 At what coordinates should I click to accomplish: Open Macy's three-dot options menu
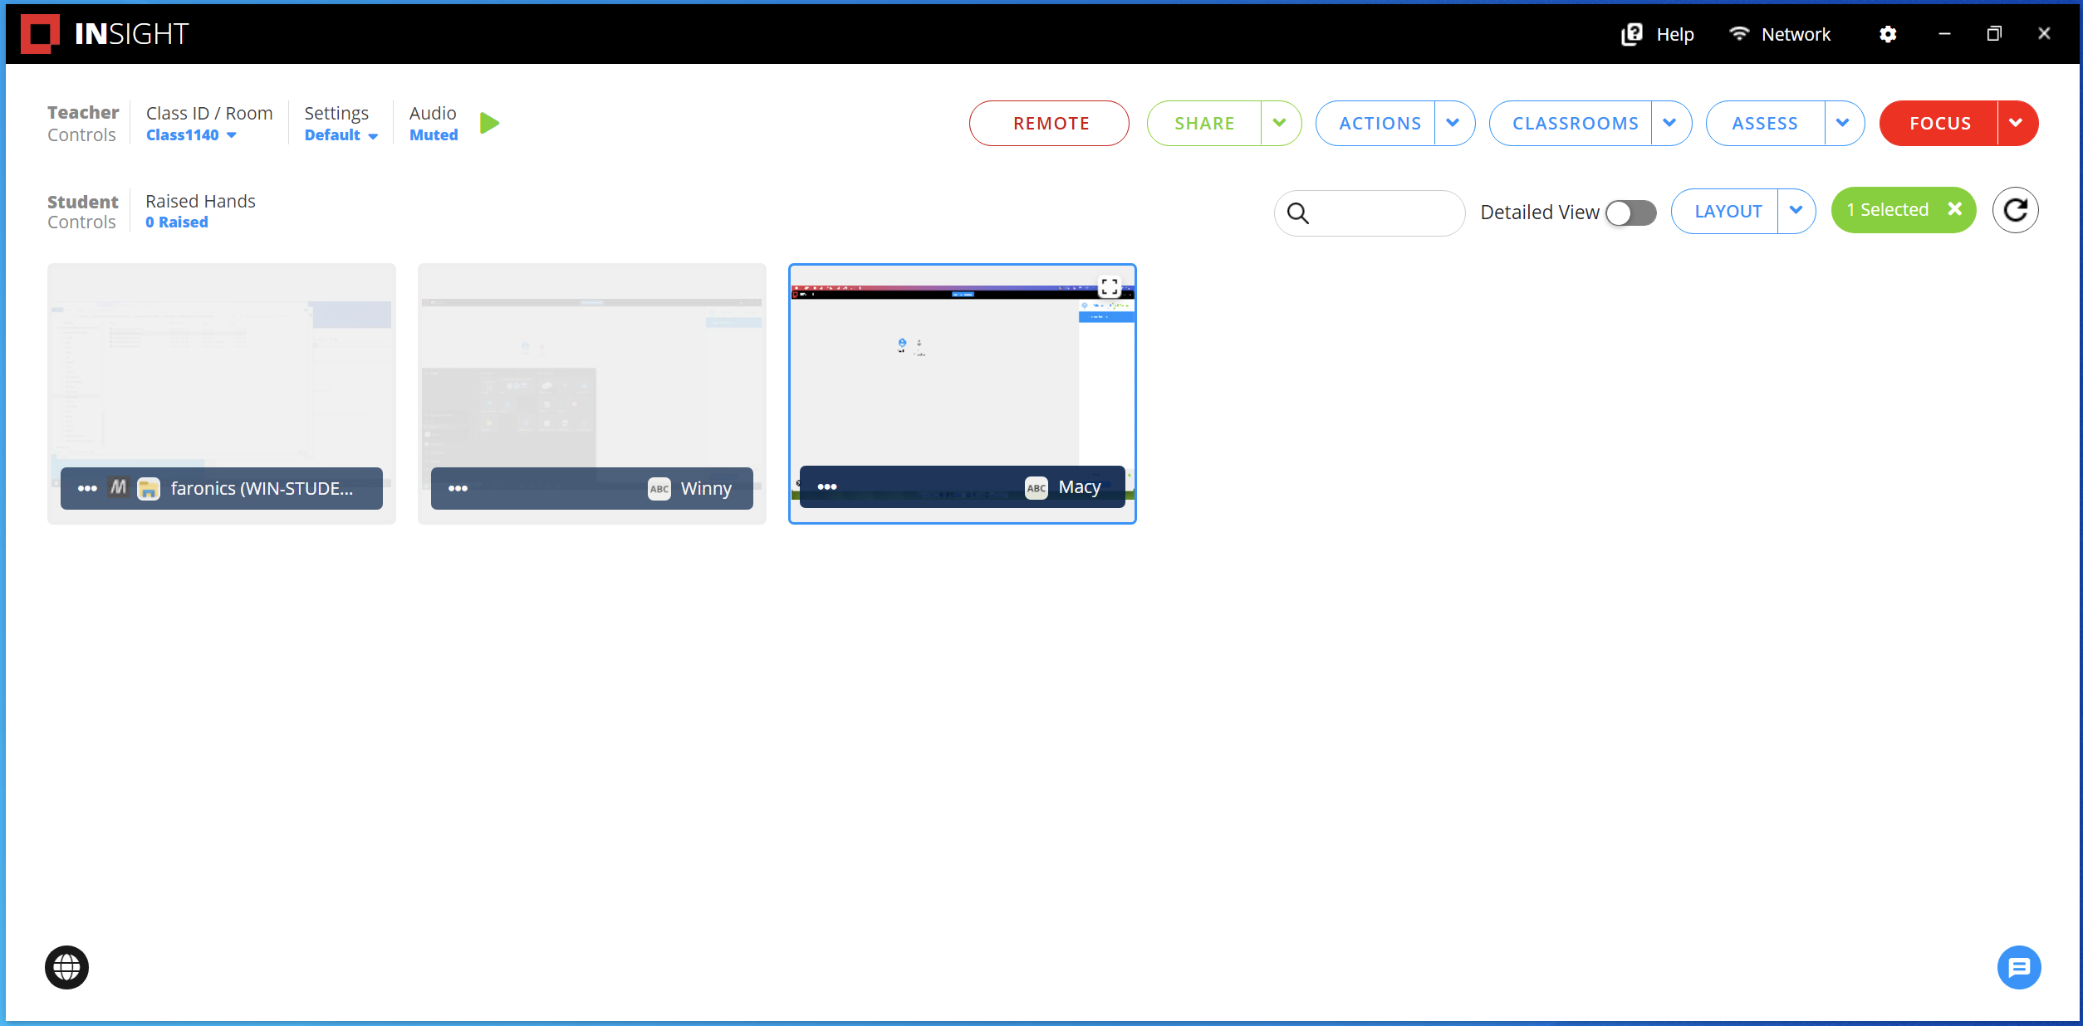pyautogui.click(x=827, y=486)
